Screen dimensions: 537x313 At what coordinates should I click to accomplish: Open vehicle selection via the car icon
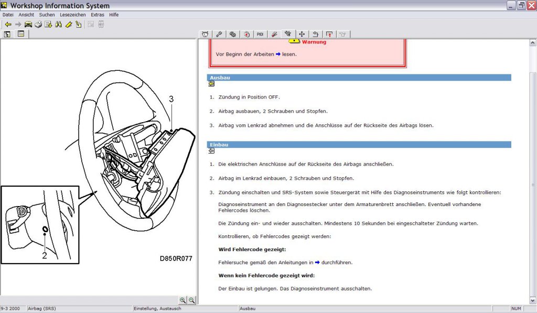tap(28, 24)
